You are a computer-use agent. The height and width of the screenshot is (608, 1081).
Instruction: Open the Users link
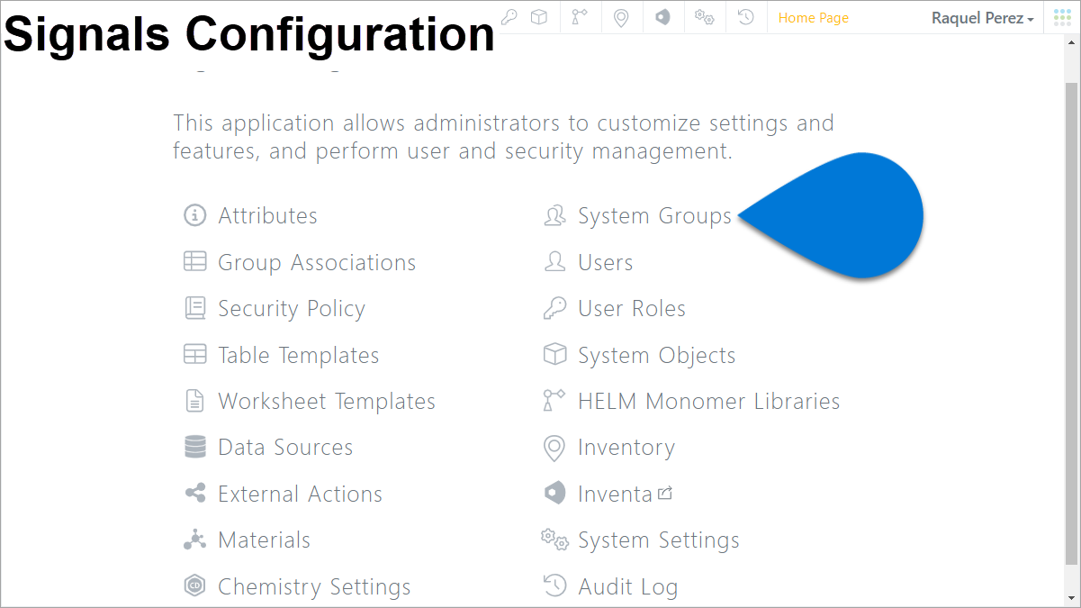point(605,263)
